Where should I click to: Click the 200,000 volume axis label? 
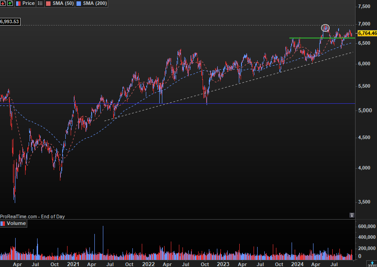(x=367, y=249)
